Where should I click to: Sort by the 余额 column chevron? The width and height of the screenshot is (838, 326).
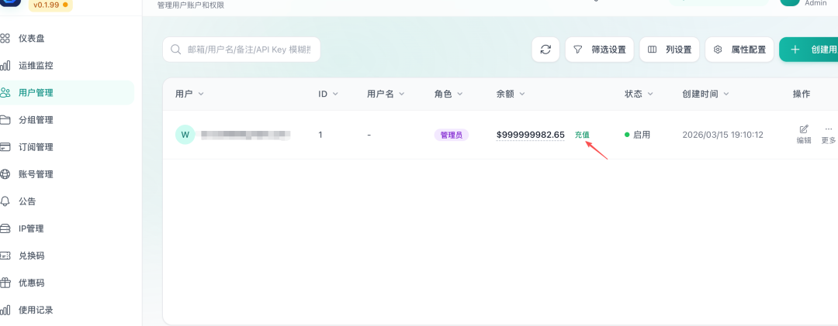(x=522, y=94)
